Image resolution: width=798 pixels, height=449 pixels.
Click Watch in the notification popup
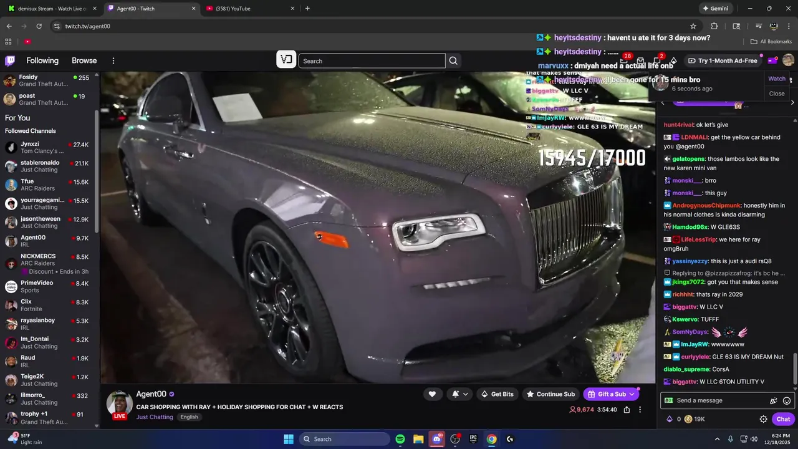tap(777, 79)
